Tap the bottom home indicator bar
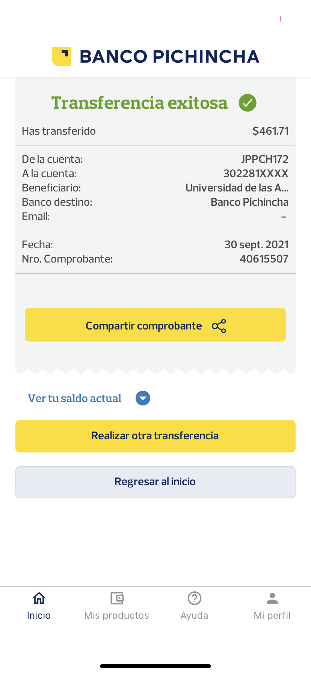Screen dimensions: 311x674 155,666
